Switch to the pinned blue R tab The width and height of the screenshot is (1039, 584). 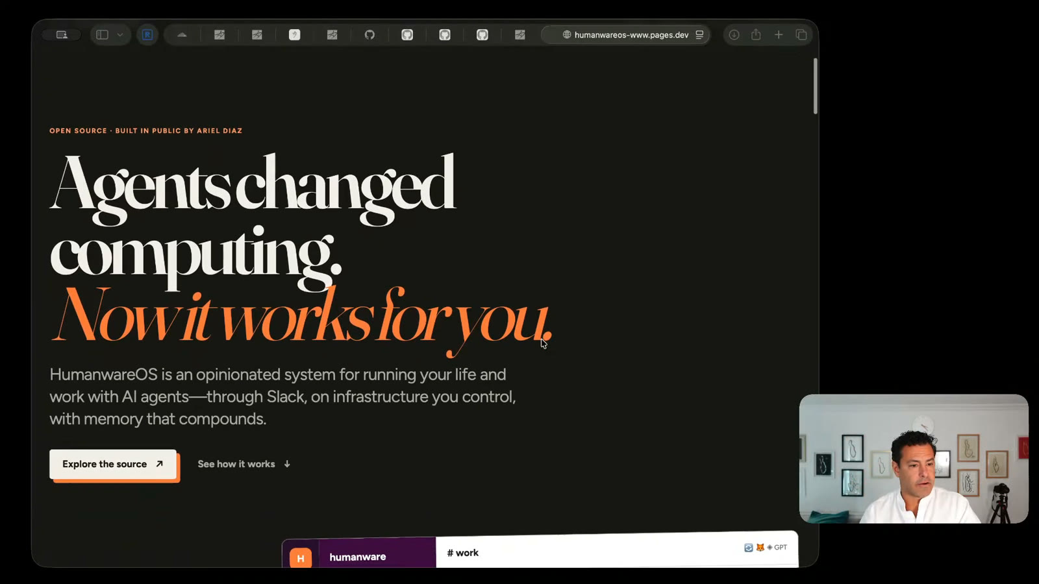point(147,35)
